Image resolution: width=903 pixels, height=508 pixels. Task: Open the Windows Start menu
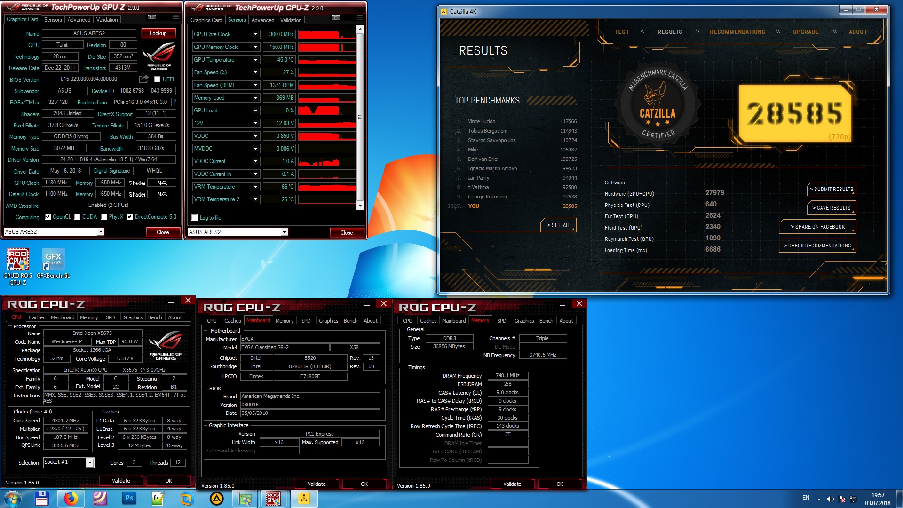coord(13,499)
